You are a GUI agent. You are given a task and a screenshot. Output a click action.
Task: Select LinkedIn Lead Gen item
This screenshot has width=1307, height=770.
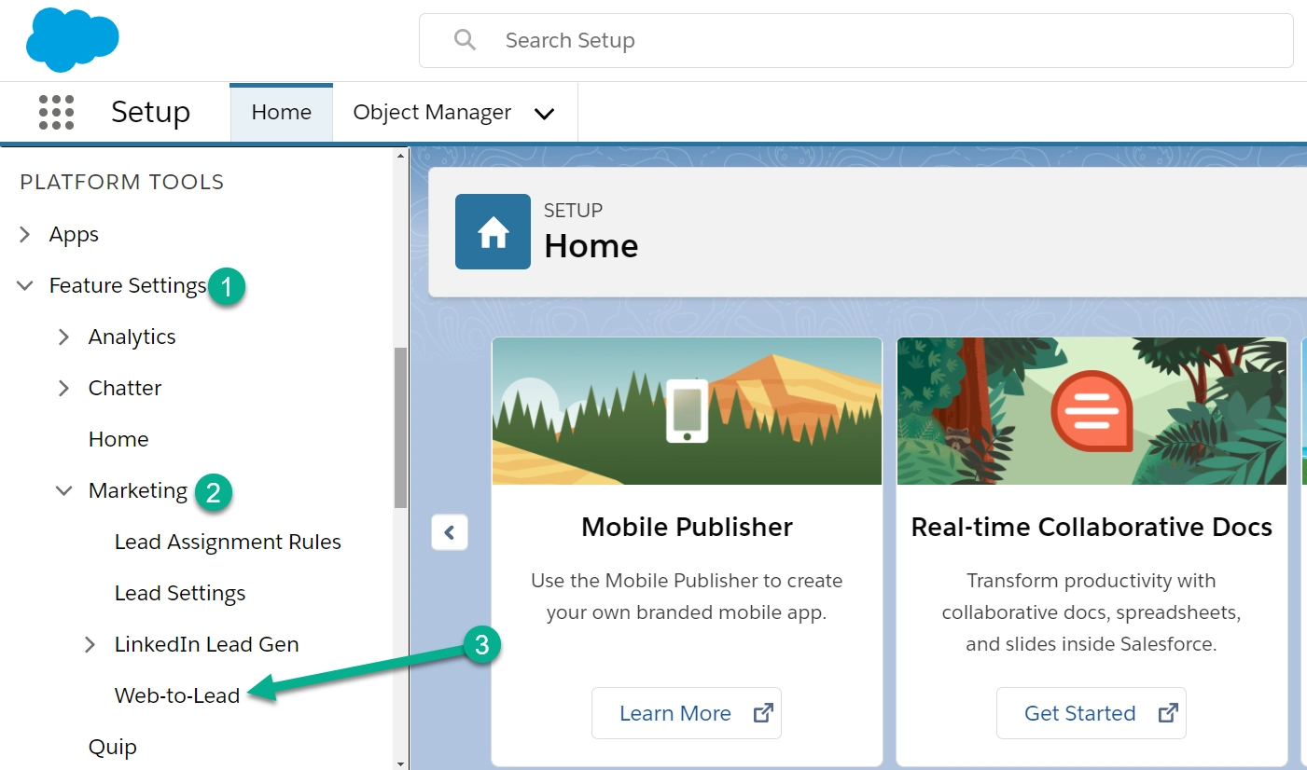(x=206, y=644)
